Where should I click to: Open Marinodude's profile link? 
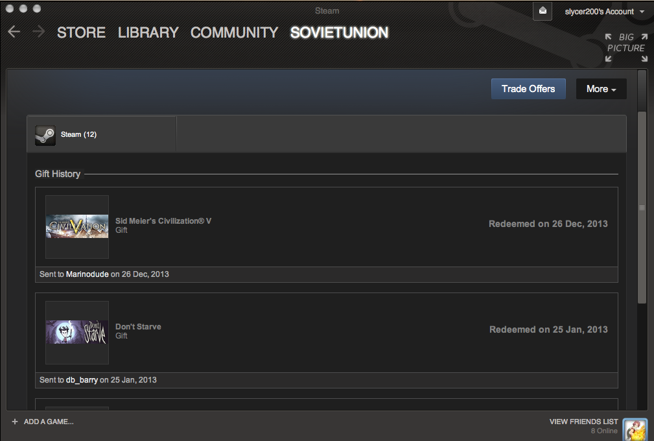click(87, 274)
